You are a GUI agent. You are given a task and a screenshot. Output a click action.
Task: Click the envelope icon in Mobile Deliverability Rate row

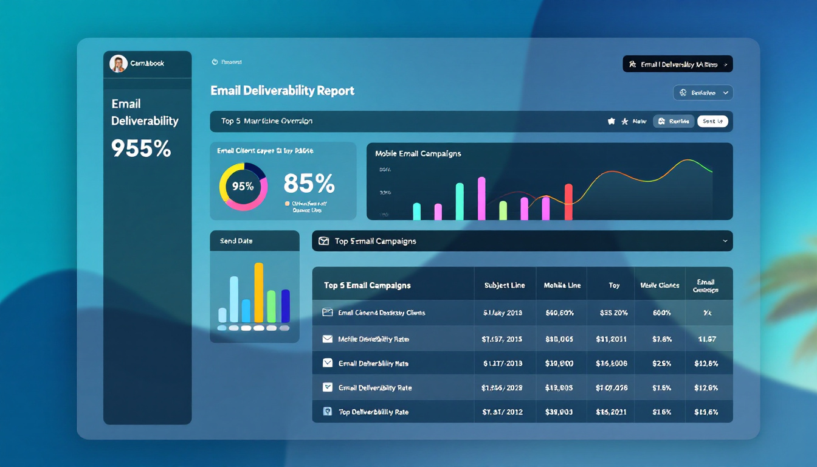tap(327, 339)
